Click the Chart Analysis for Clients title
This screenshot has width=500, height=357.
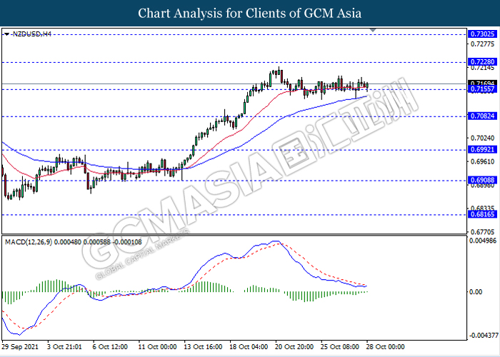pos(250,14)
